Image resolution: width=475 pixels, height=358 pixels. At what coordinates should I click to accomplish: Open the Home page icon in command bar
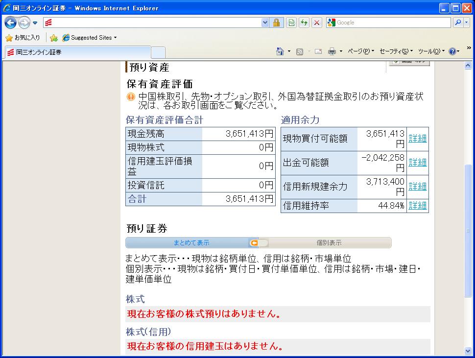coord(280,51)
